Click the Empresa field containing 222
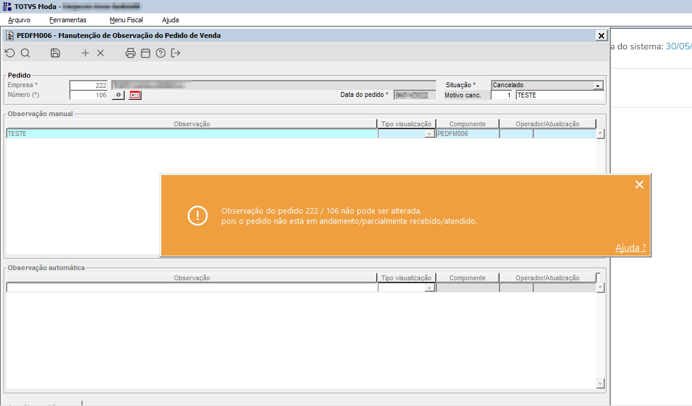 pyautogui.click(x=88, y=85)
